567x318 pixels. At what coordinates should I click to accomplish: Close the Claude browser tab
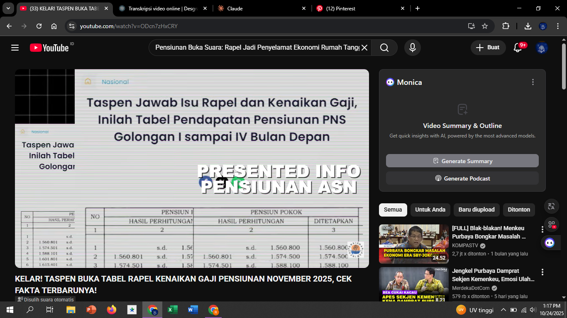coord(304,8)
